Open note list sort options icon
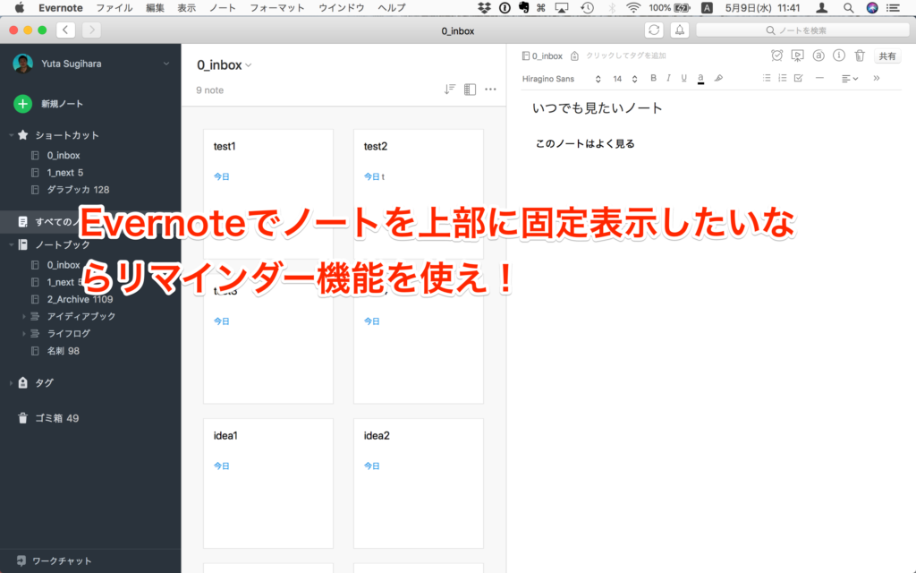 point(449,90)
